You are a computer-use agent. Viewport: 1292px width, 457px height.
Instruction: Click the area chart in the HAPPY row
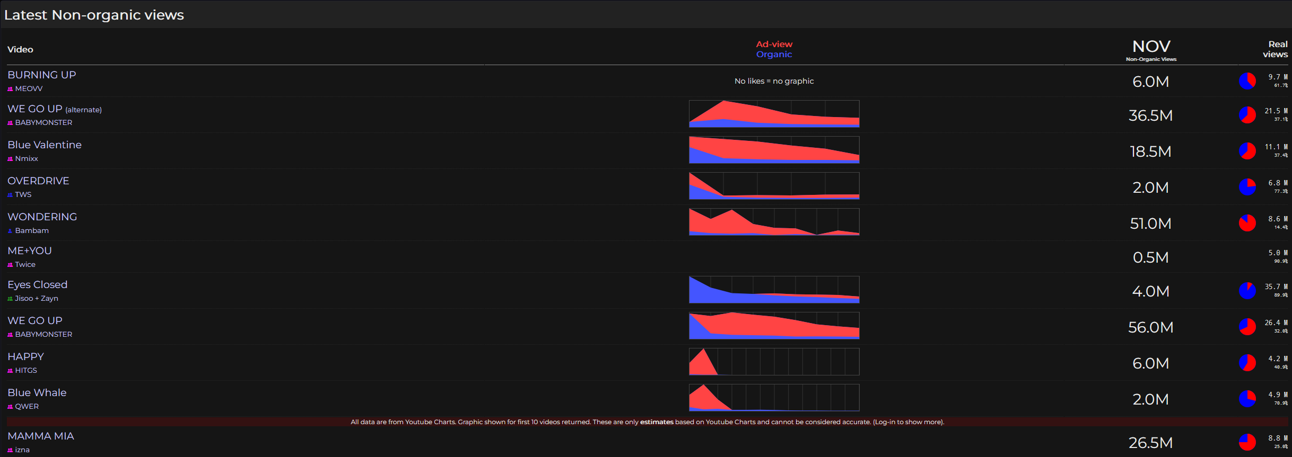pos(774,362)
